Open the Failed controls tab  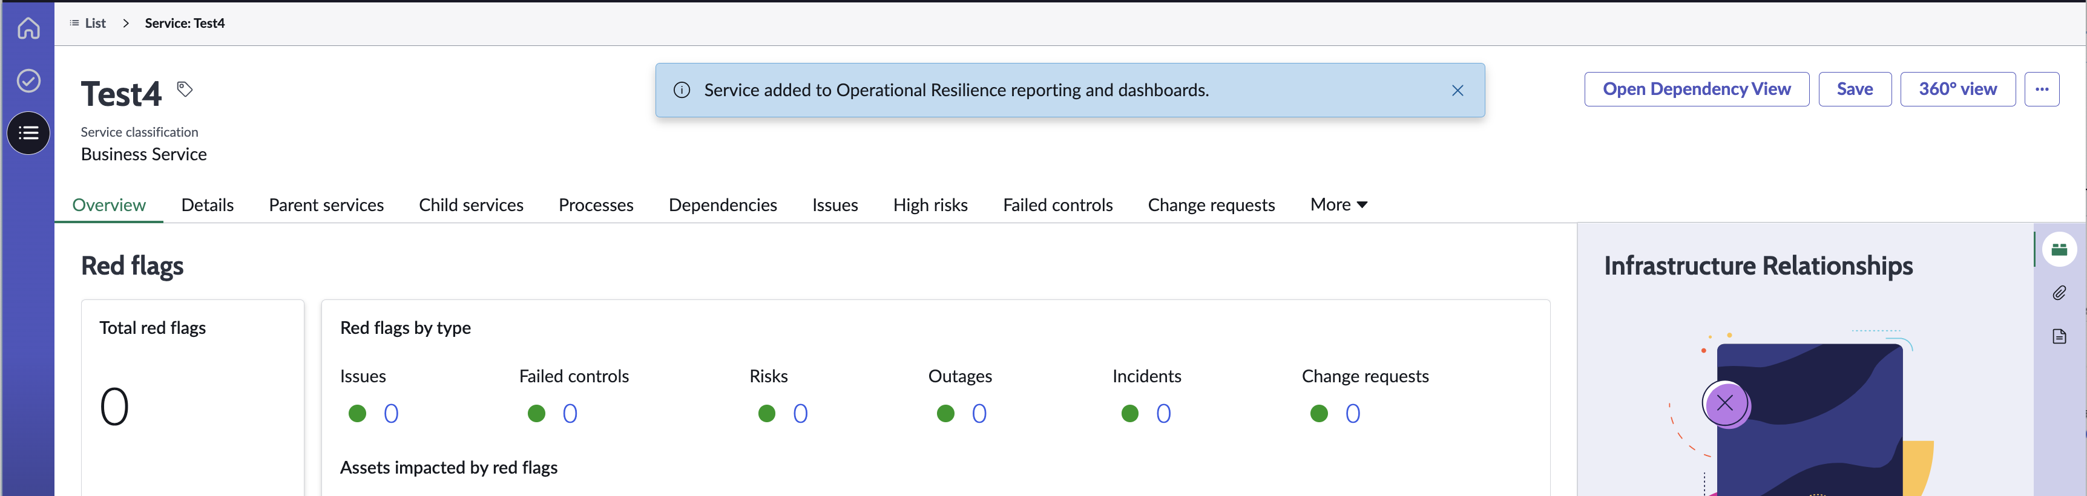(1057, 204)
